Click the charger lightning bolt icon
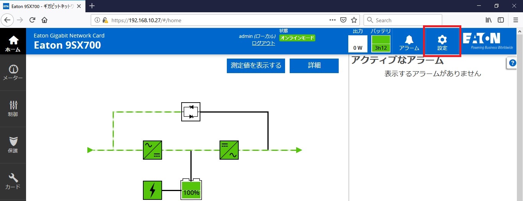 [x=152, y=190]
